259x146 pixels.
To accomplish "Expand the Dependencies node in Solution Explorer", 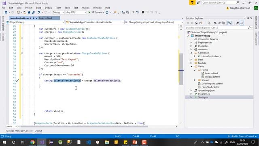I will coord(191,43).
